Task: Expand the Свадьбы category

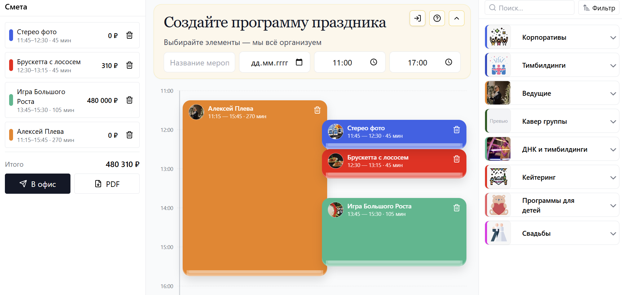Action: click(x=613, y=233)
